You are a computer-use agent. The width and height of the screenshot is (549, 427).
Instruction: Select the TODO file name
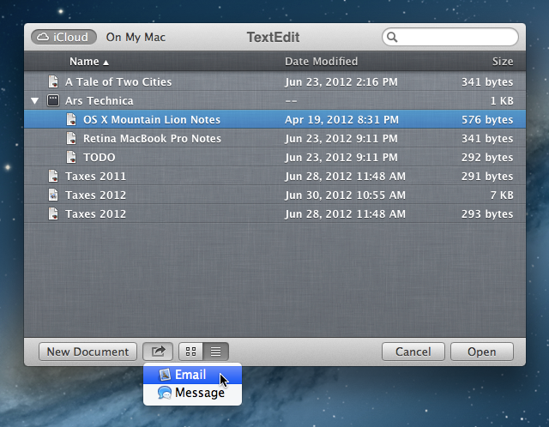pos(100,158)
